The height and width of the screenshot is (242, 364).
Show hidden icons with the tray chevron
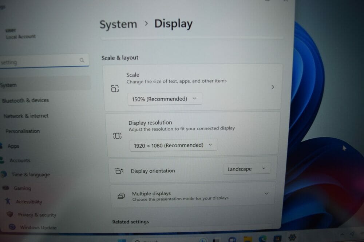342,234
